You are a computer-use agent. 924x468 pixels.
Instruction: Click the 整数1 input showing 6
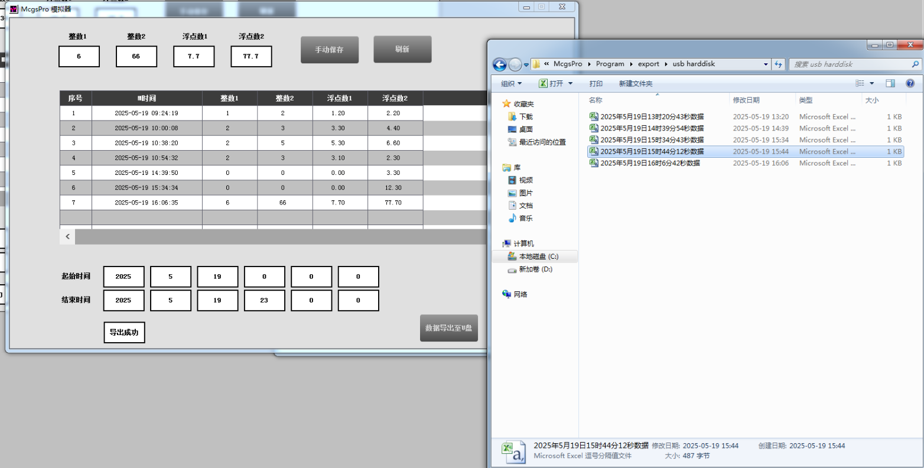(79, 57)
